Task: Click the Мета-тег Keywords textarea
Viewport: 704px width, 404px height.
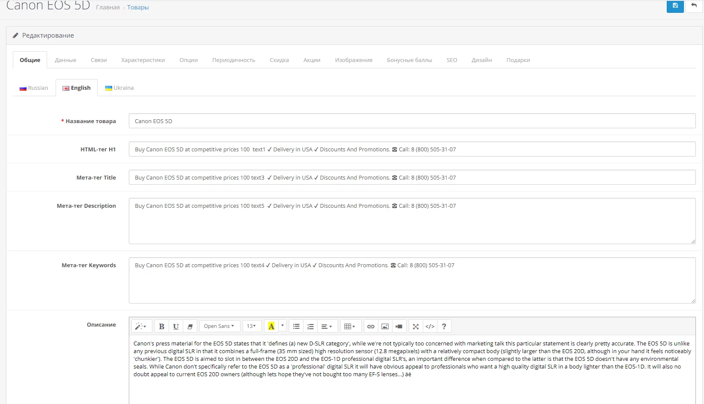Action: [412, 280]
